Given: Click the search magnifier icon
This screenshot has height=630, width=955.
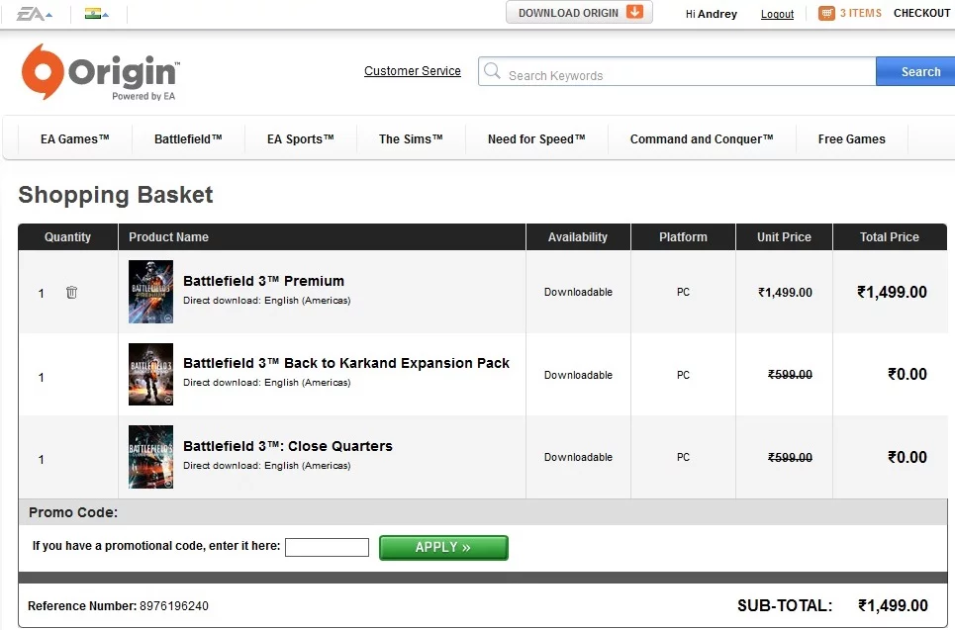Looking at the screenshot, I should click(x=492, y=72).
